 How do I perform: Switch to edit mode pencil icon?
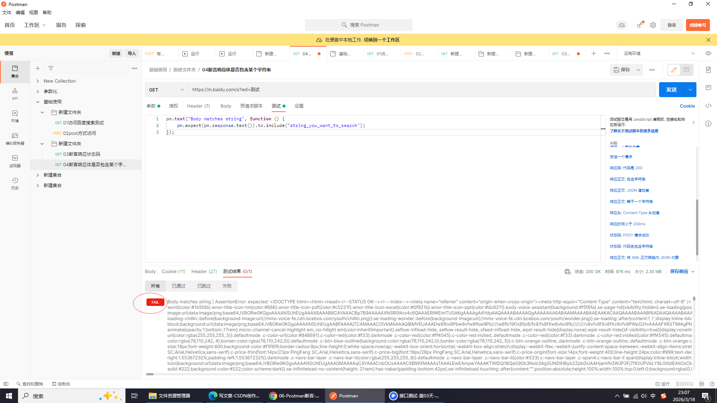coord(674,70)
